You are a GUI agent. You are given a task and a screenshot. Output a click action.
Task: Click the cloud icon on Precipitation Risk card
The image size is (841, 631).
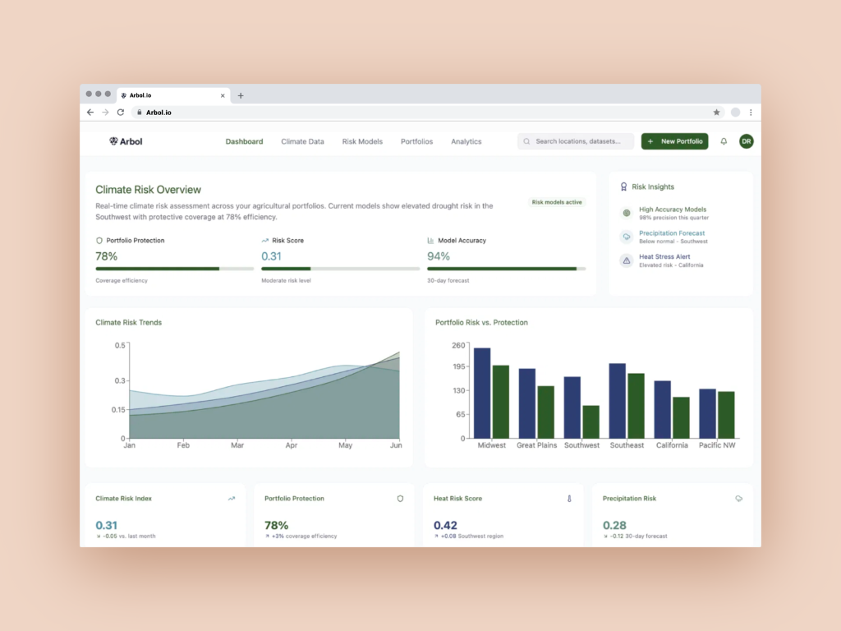click(x=738, y=499)
